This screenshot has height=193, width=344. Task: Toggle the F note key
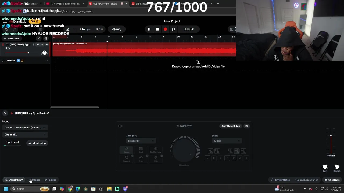[227, 158]
